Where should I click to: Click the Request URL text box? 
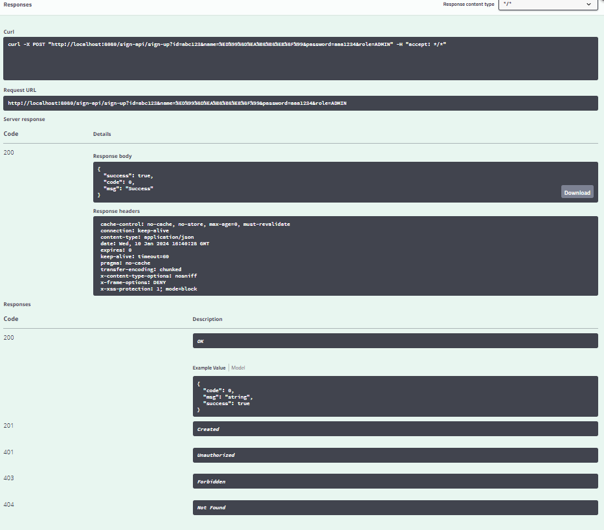(300, 104)
